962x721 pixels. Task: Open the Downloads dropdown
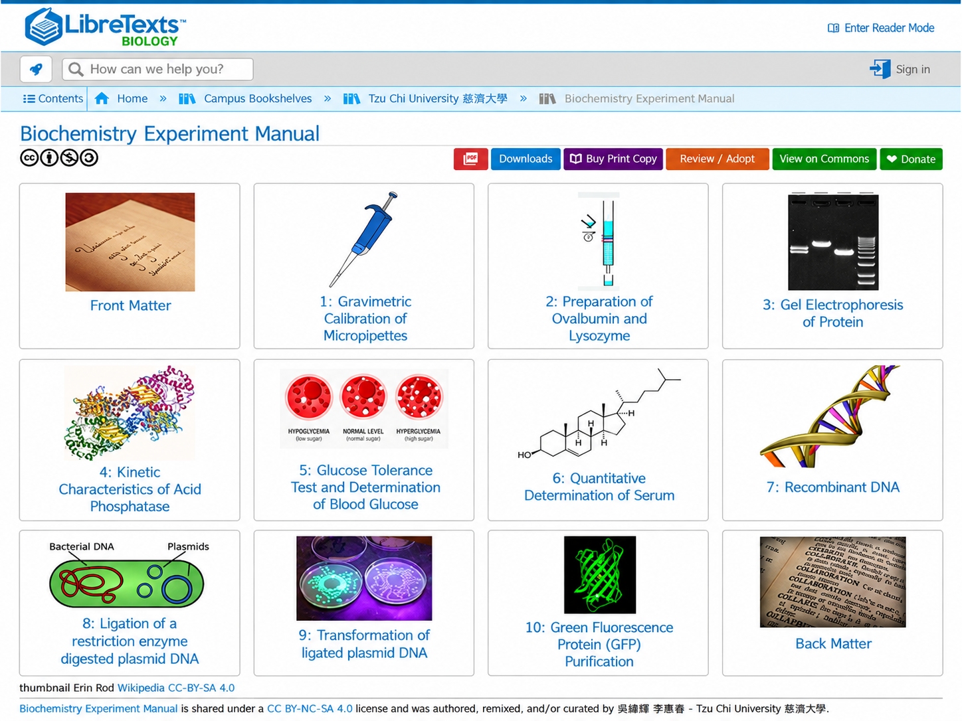pos(526,159)
